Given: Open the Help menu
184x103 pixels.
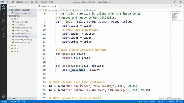Looking at the screenshot, I should click(x=51, y=2).
